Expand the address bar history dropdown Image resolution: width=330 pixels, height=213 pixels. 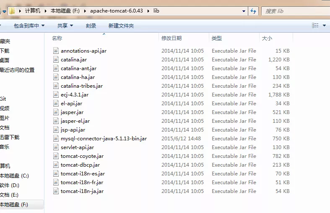pos(243,11)
